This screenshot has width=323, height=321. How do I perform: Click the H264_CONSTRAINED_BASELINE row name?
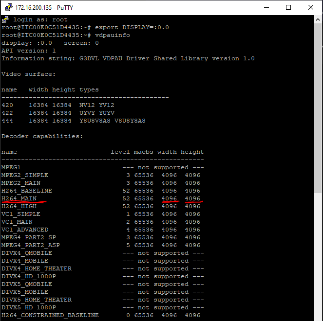click(x=50, y=315)
